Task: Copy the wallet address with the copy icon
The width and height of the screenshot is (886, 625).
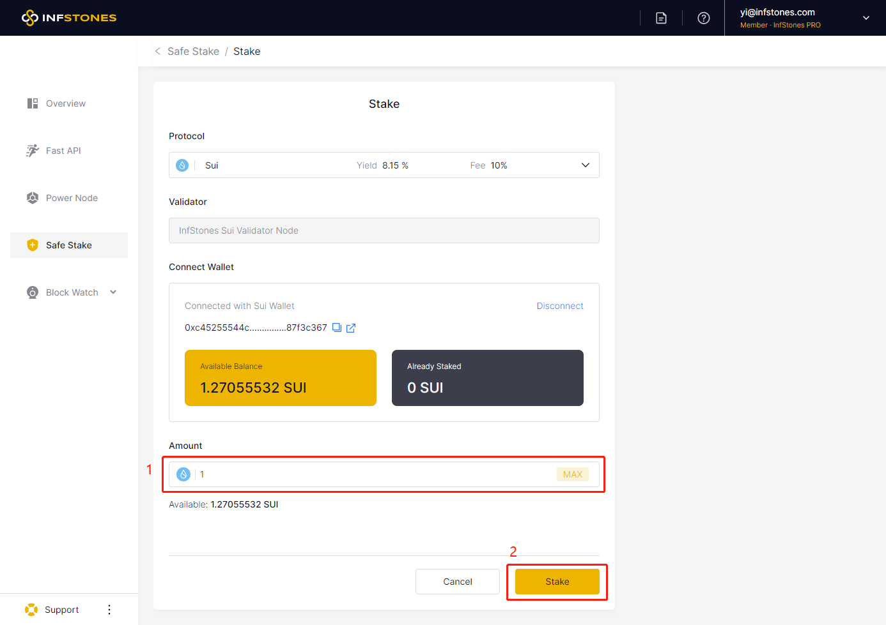Action: (x=337, y=328)
